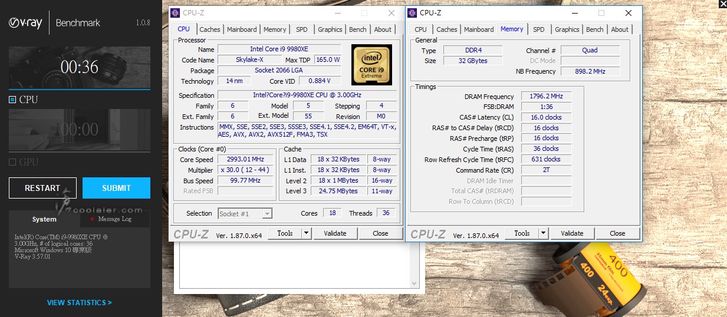Switch to Graphics tab in left CPU-Z
Screen dimensions: 727x317
point(330,29)
